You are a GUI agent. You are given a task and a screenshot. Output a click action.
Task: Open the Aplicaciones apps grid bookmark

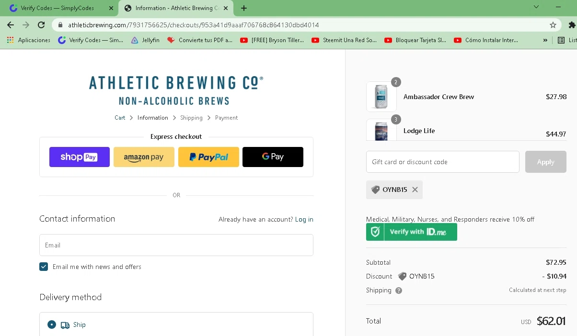click(29, 40)
